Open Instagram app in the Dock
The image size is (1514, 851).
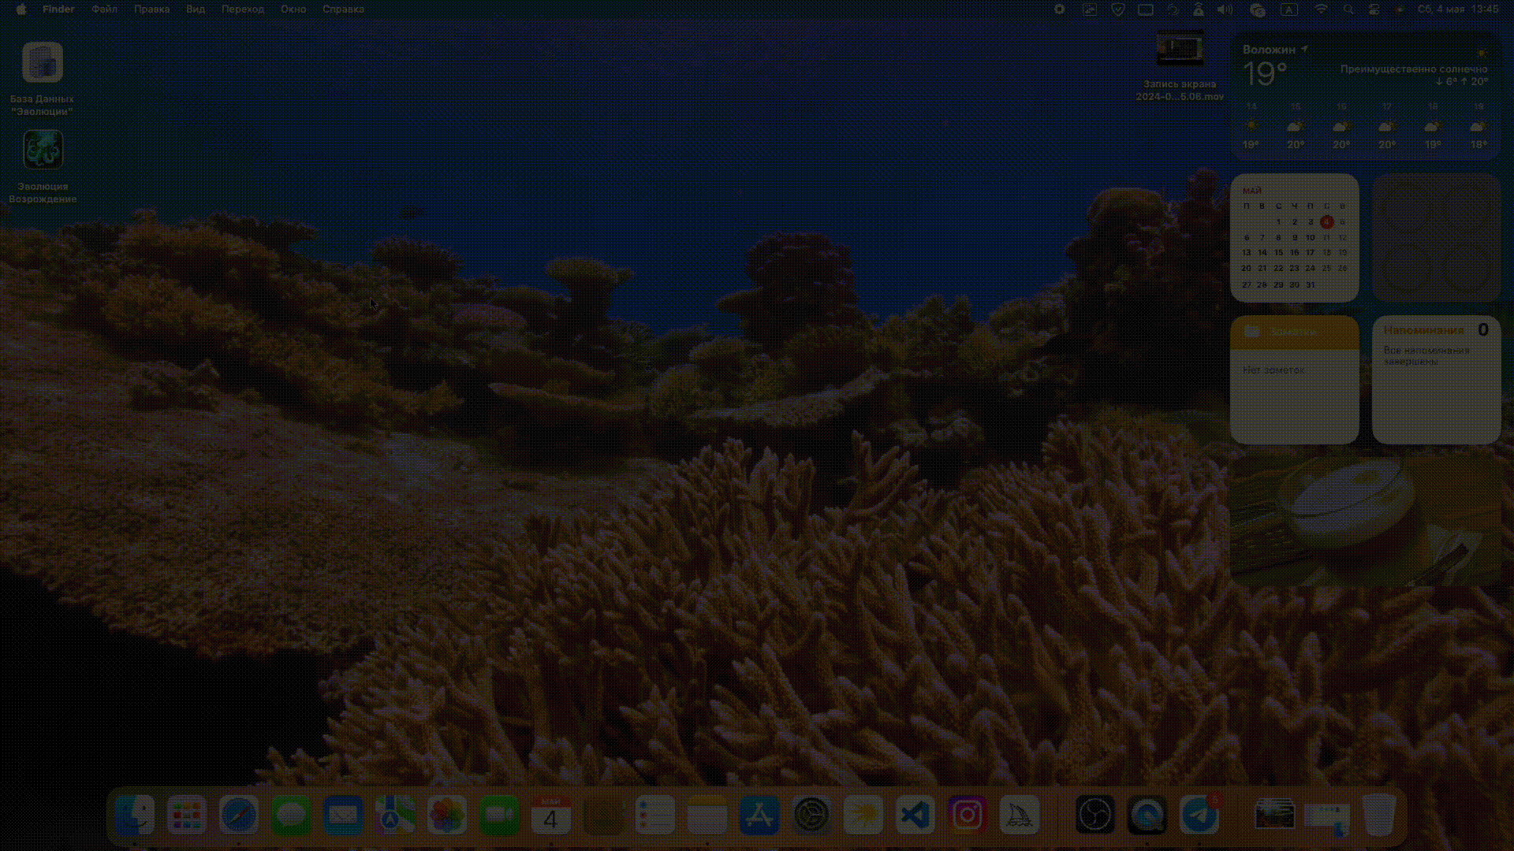967,816
